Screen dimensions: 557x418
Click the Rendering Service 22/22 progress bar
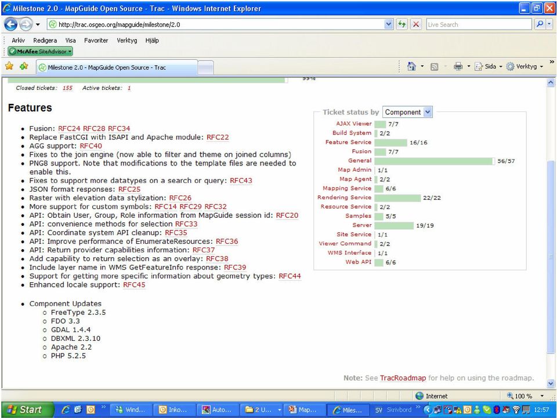[397, 198]
